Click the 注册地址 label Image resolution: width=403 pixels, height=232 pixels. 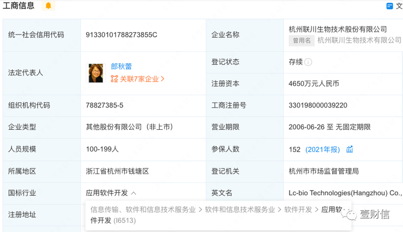click(22, 215)
